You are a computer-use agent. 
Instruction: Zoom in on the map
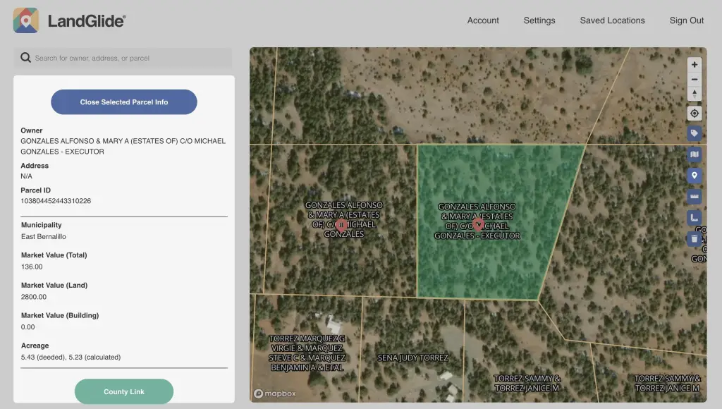[695, 64]
